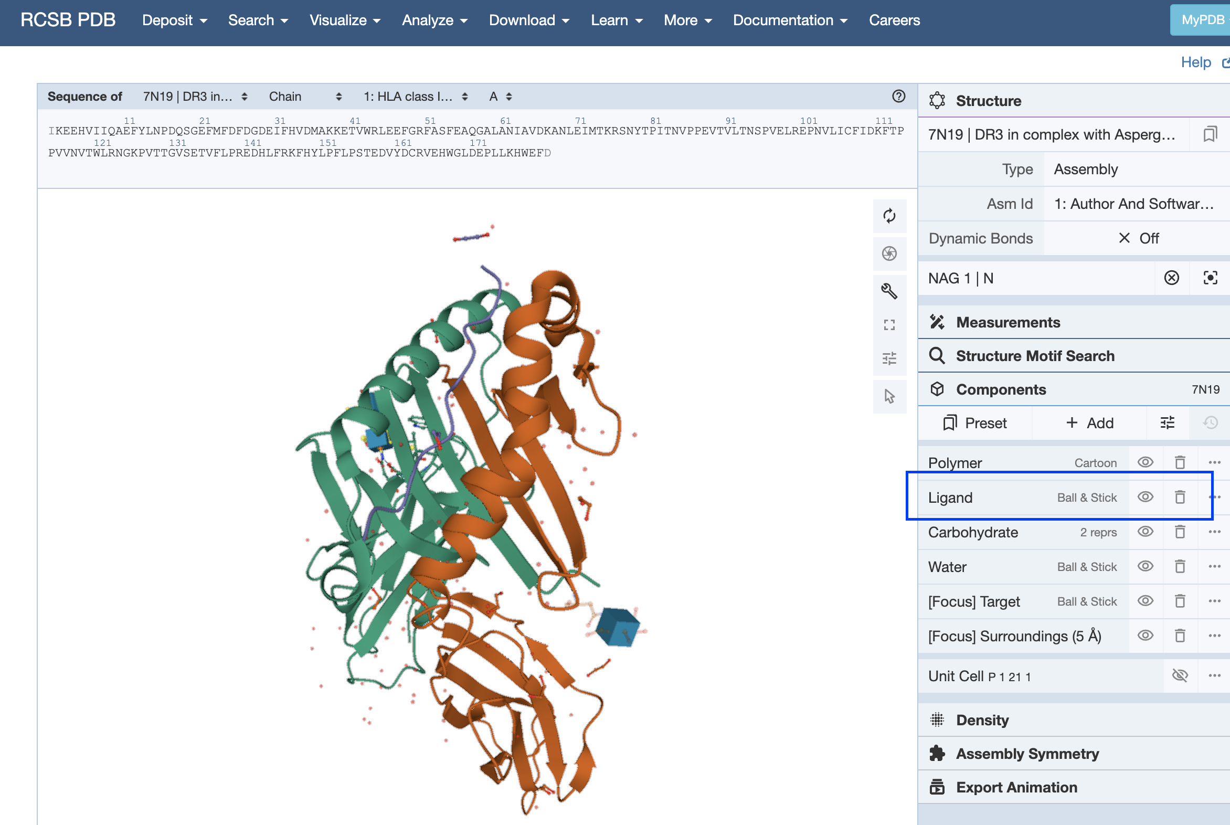
Task: Open the viewer settings sliders icon
Action: pos(889,358)
